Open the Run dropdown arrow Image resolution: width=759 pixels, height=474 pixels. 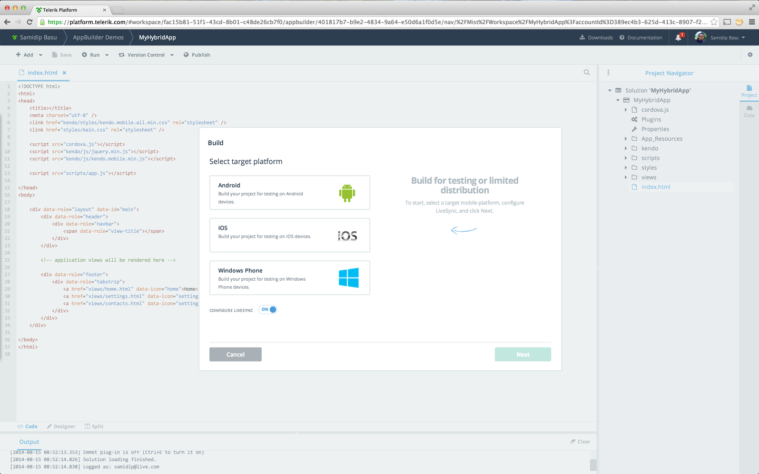point(107,55)
